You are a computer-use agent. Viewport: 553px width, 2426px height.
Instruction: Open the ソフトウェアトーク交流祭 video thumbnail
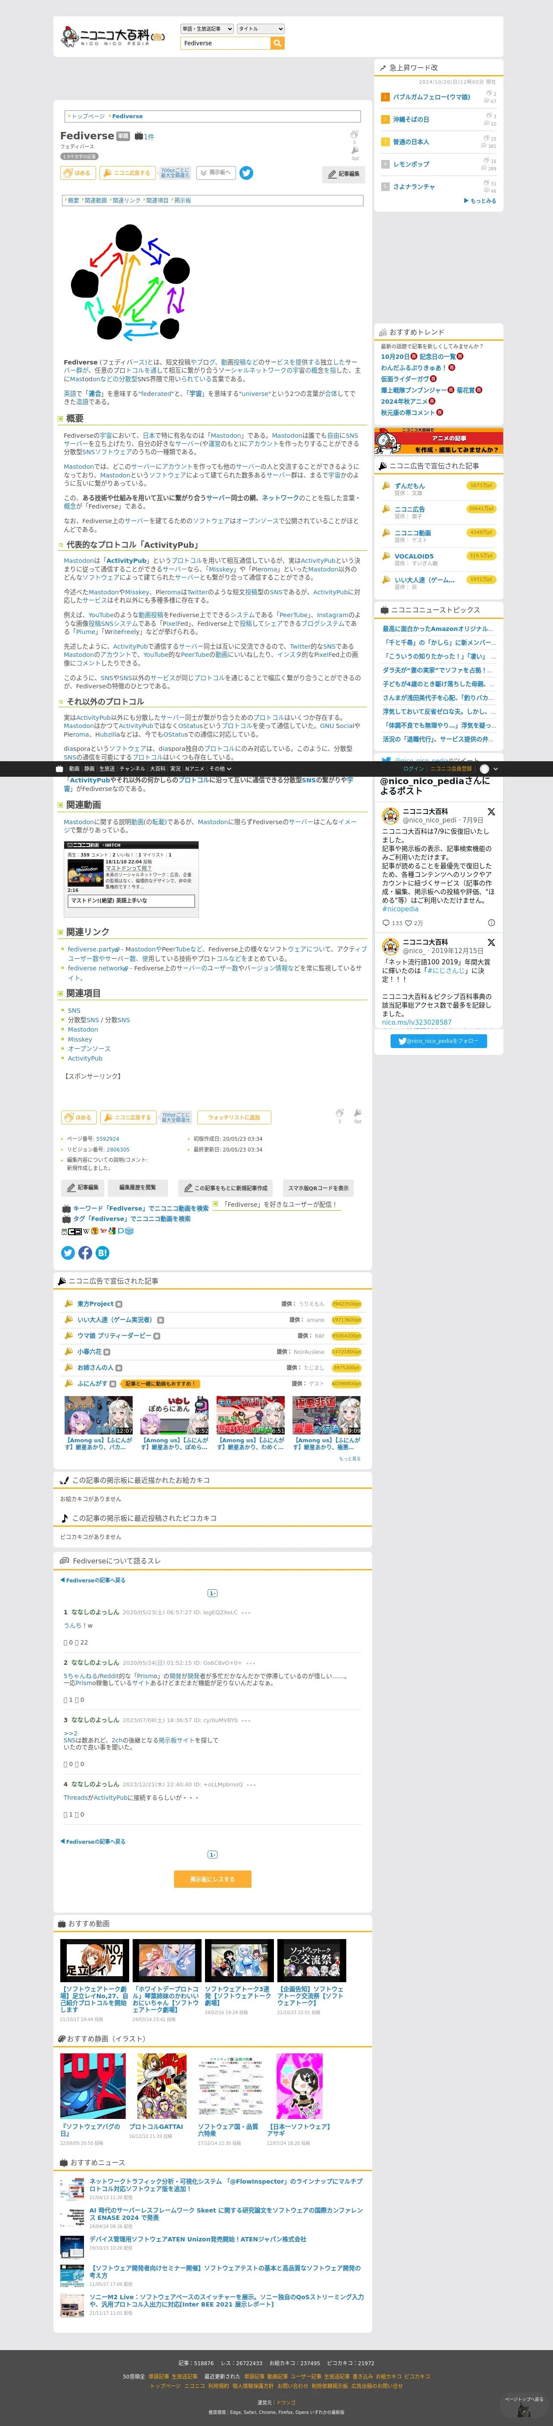(x=311, y=1960)
